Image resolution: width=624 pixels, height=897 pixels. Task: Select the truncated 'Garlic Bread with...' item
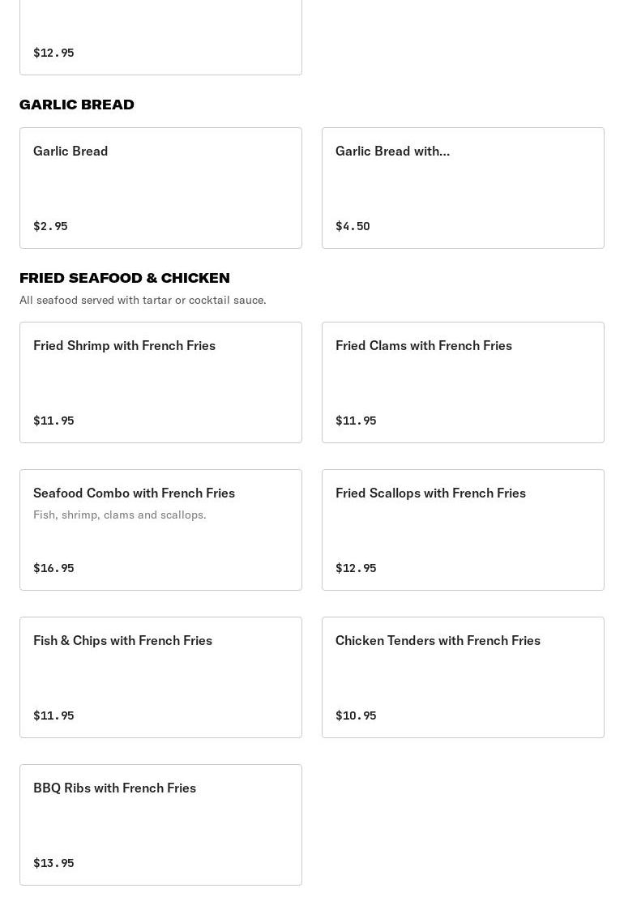(463, 187)
